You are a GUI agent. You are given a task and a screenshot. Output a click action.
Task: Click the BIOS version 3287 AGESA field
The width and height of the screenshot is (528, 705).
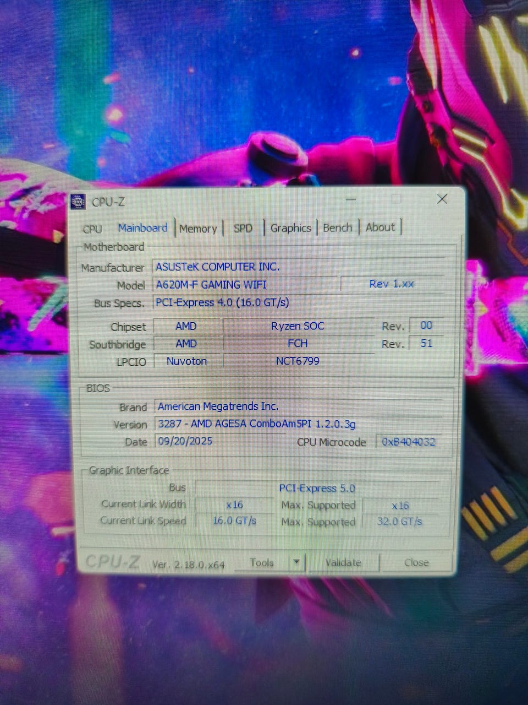tap(298, 424)
